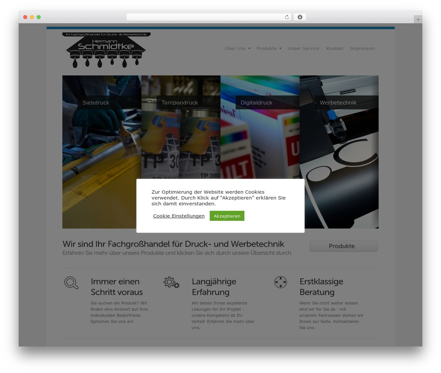441x373 pixels.
Task: Click the Wir sind Ihr Fachgroßhandel headline
Action: point(173,244)
